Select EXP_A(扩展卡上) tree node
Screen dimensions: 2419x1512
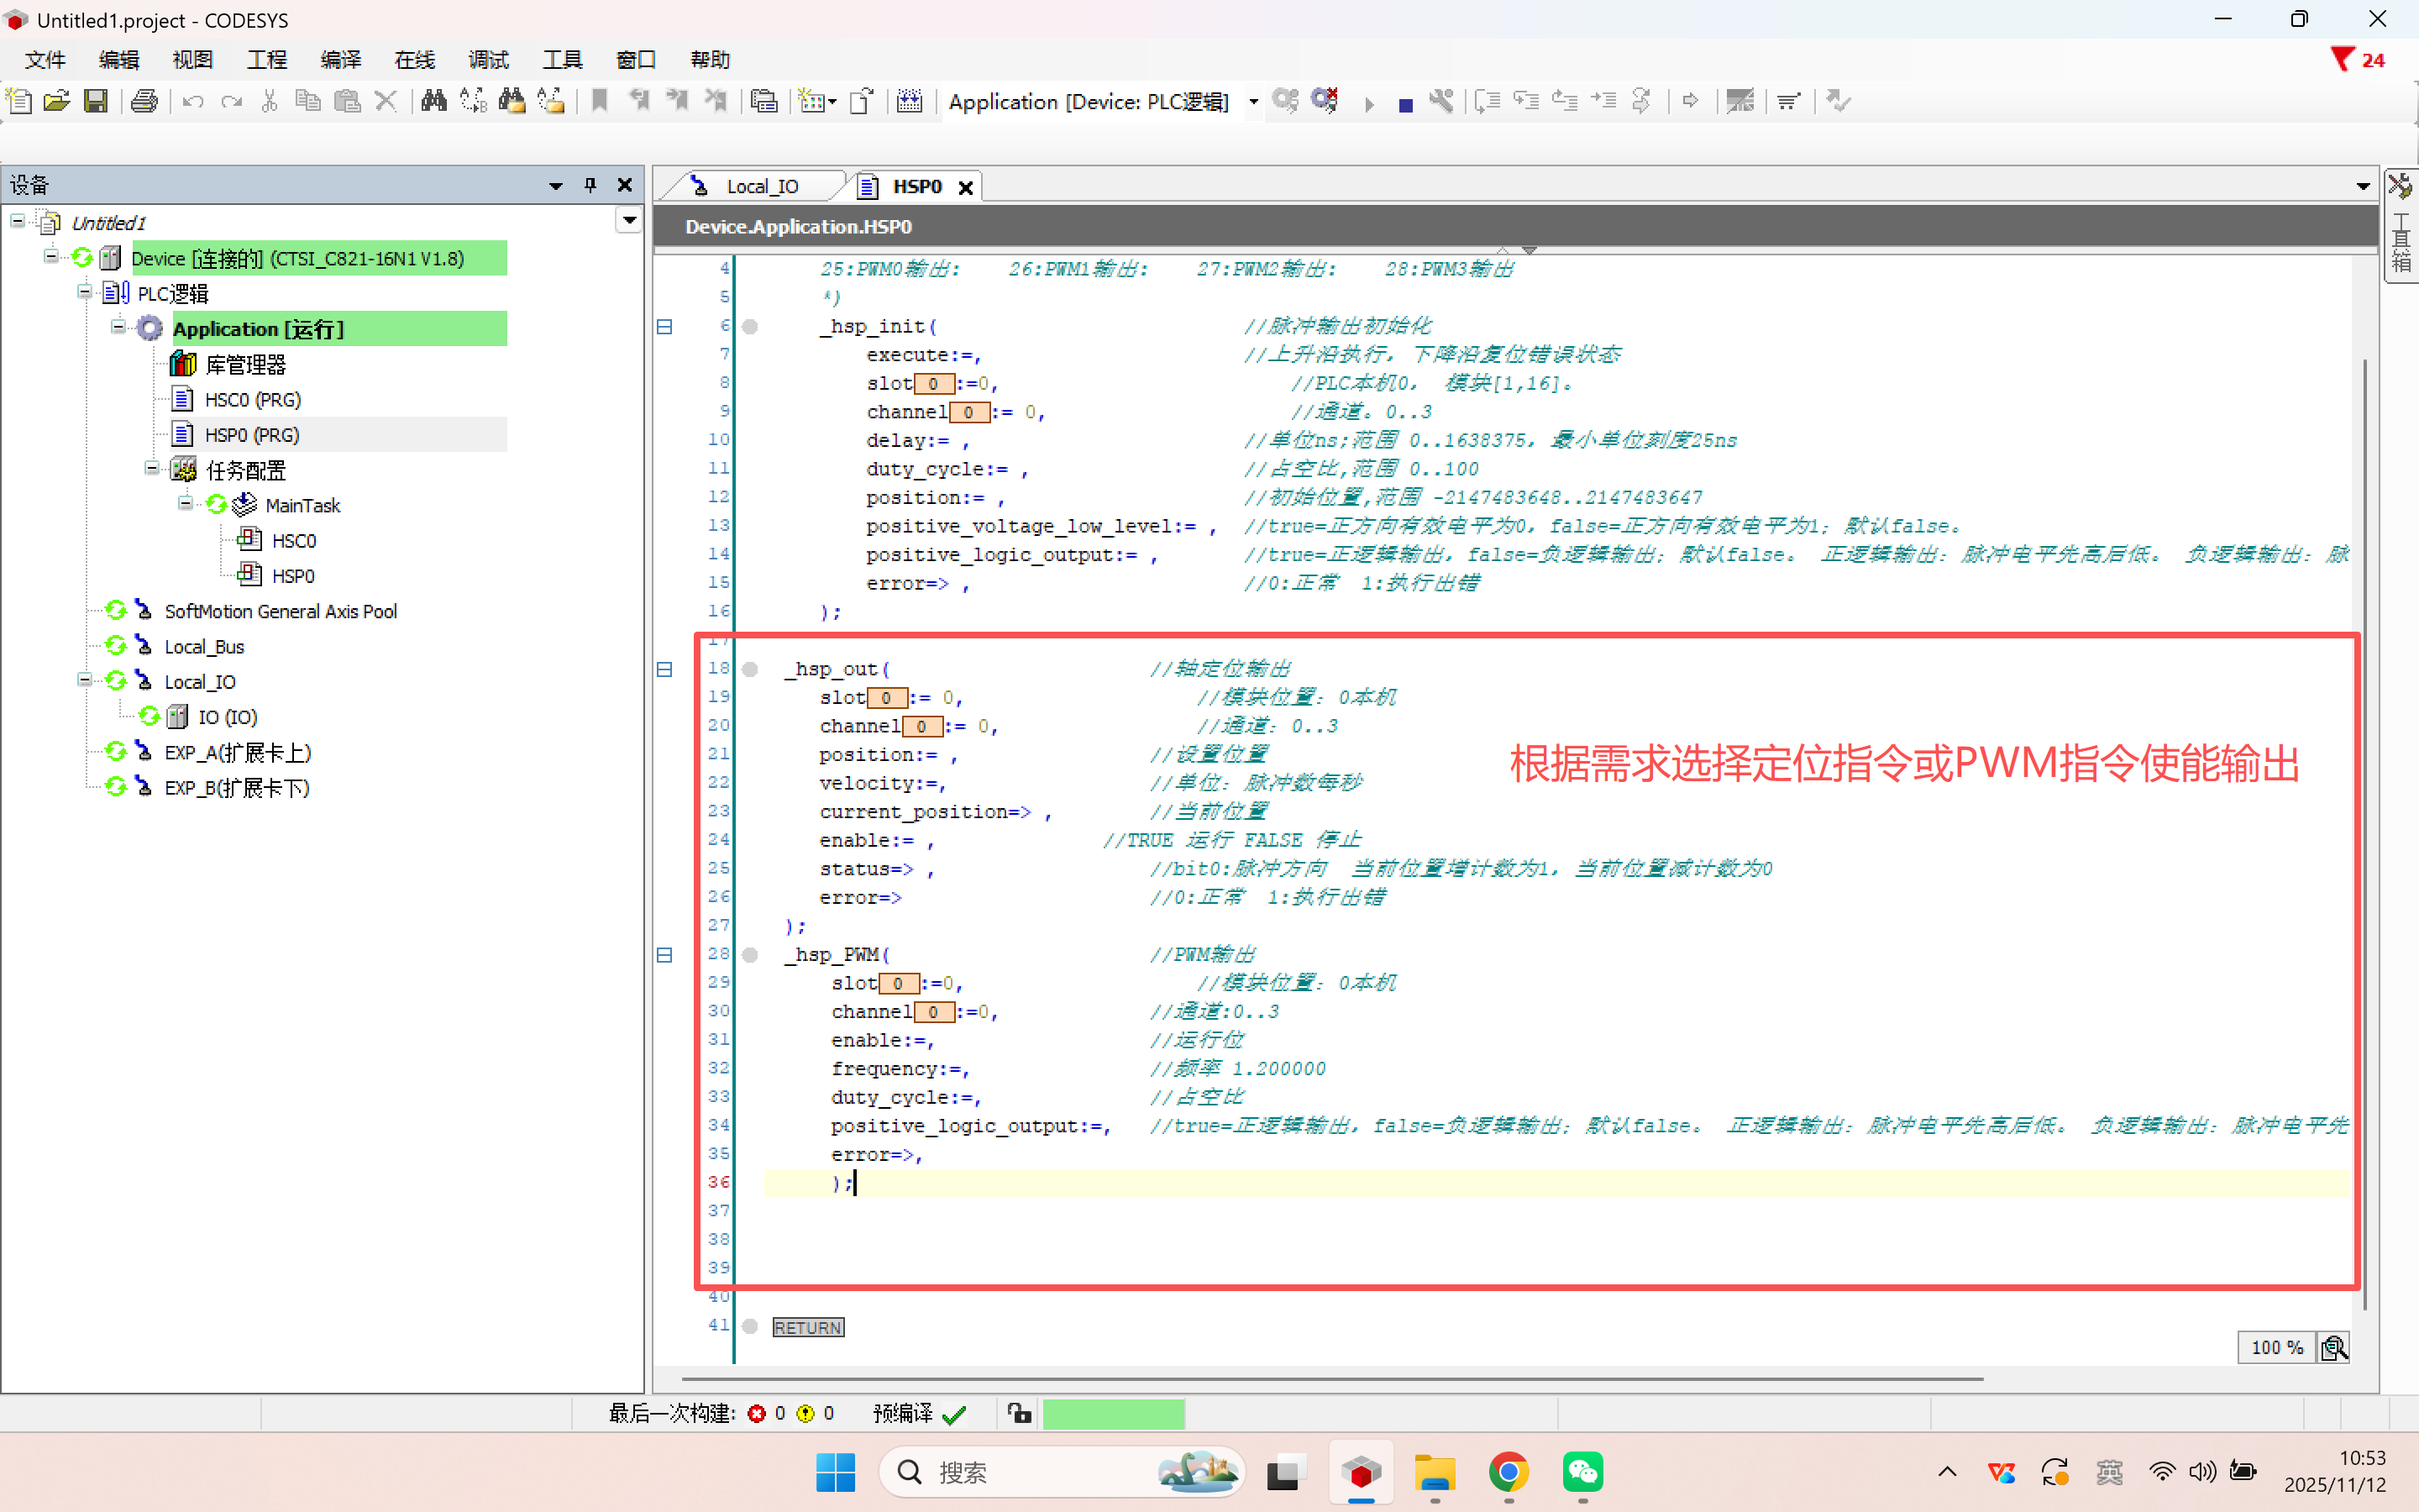click(238, 752)
